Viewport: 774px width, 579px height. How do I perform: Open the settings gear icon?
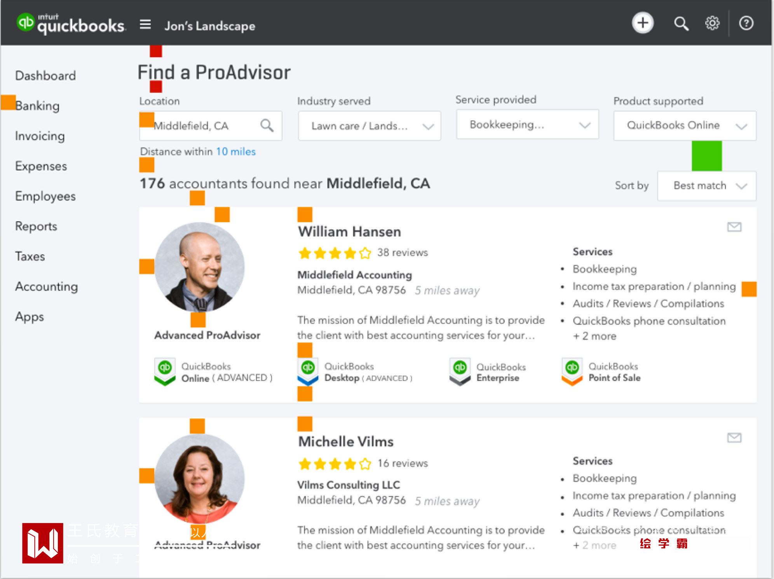pos(712,23)
